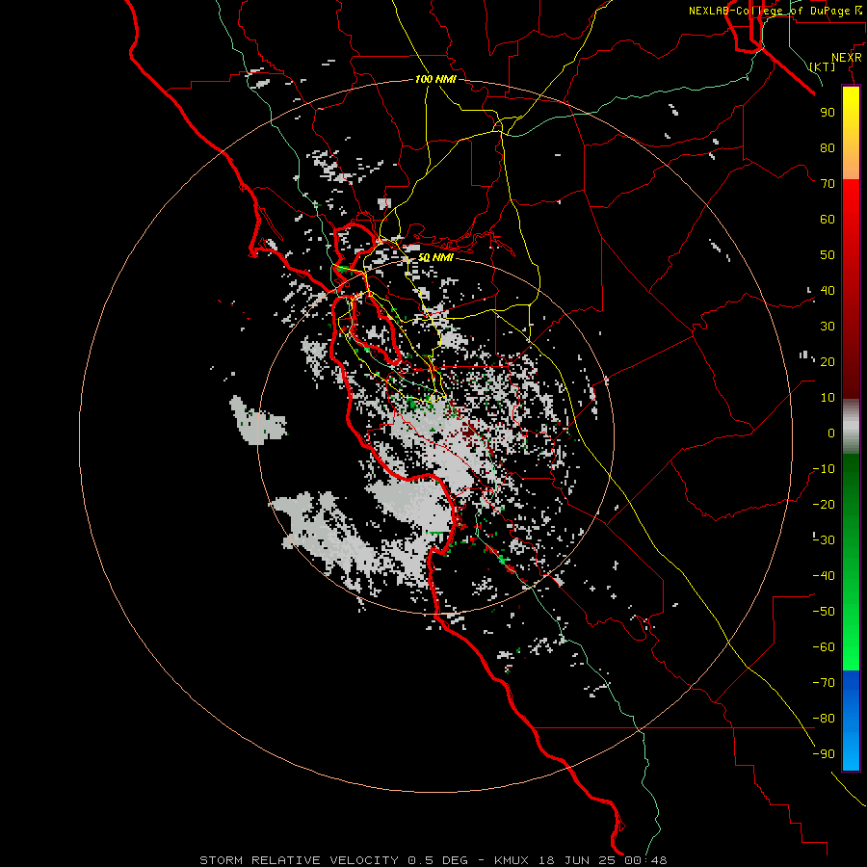867x867 pixels.
Task: Click the "60" value on velocity scale
Action: pos(828,219)
